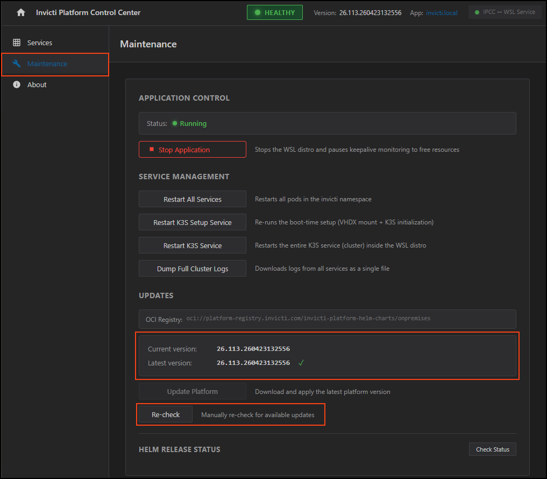Stop the running application
Screen dimensions: 547x479
coord(192,149)
